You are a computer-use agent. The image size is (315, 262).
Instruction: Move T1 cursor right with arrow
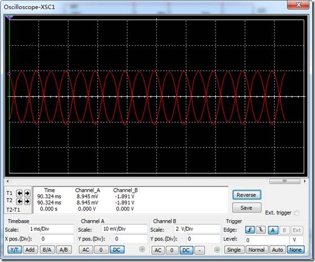point(27,194)
